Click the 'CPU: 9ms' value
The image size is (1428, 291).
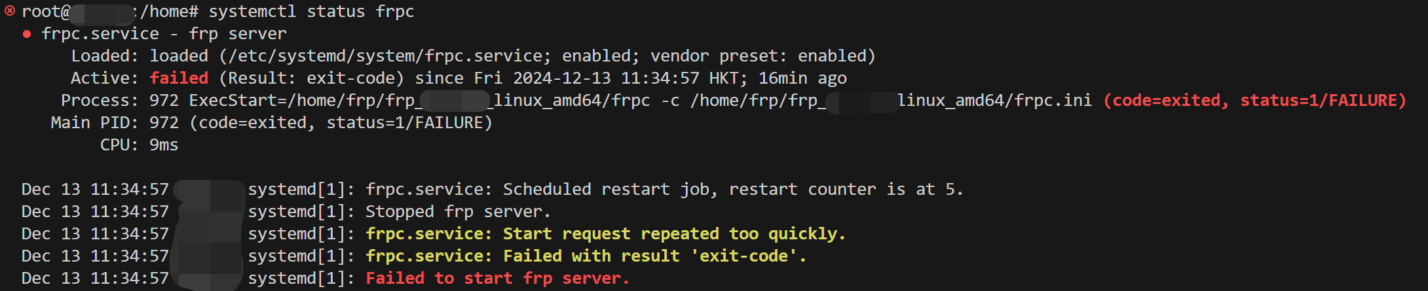coord(163,145)
